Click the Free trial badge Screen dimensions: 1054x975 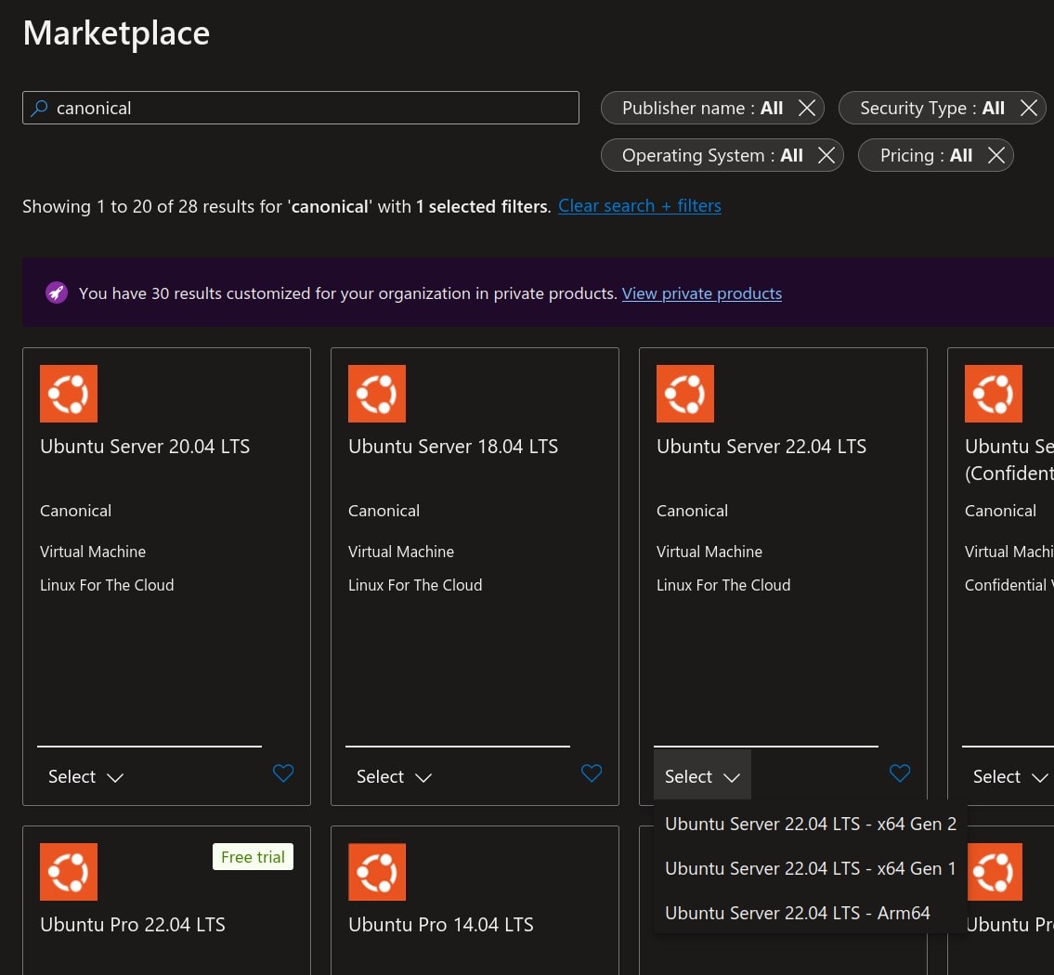click(253, 857)
